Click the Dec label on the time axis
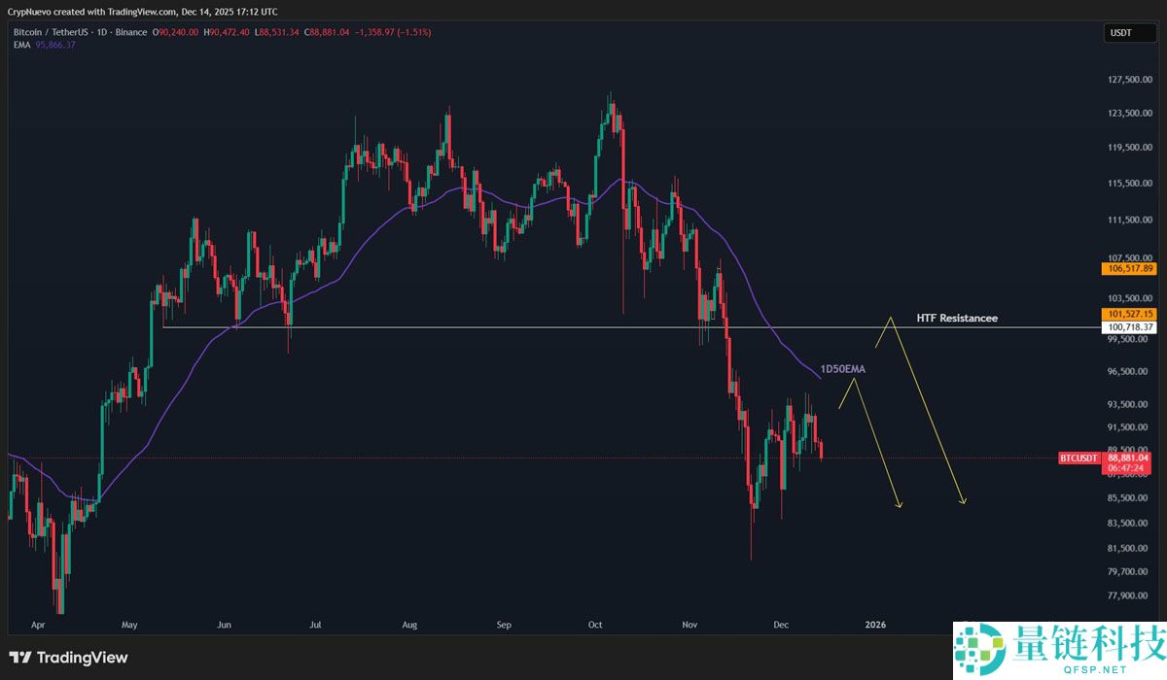The height and width of the screenshot is (680, 1167). [x=781, y=625]
